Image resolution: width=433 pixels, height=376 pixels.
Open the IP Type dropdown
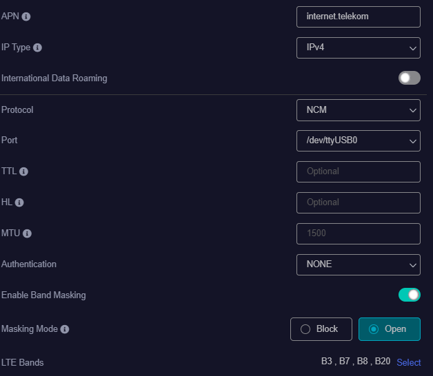[x=358, y=48]
